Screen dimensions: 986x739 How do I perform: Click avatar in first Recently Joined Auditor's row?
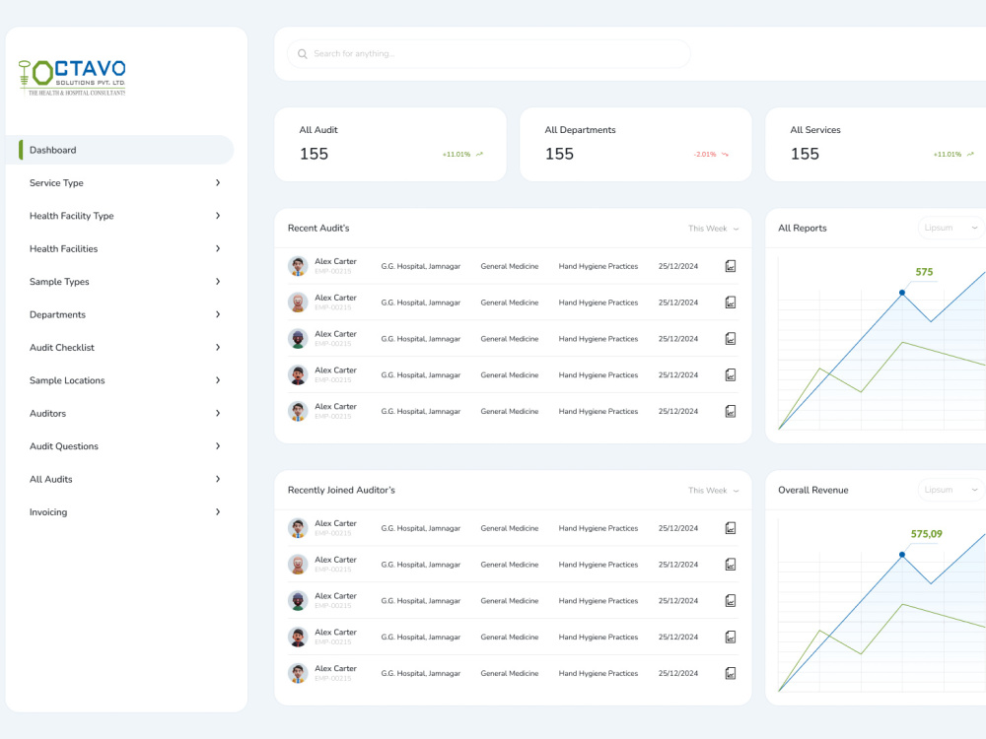(x=298, y=528)
